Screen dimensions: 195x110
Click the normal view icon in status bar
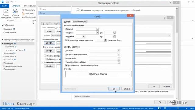(159, 108)
